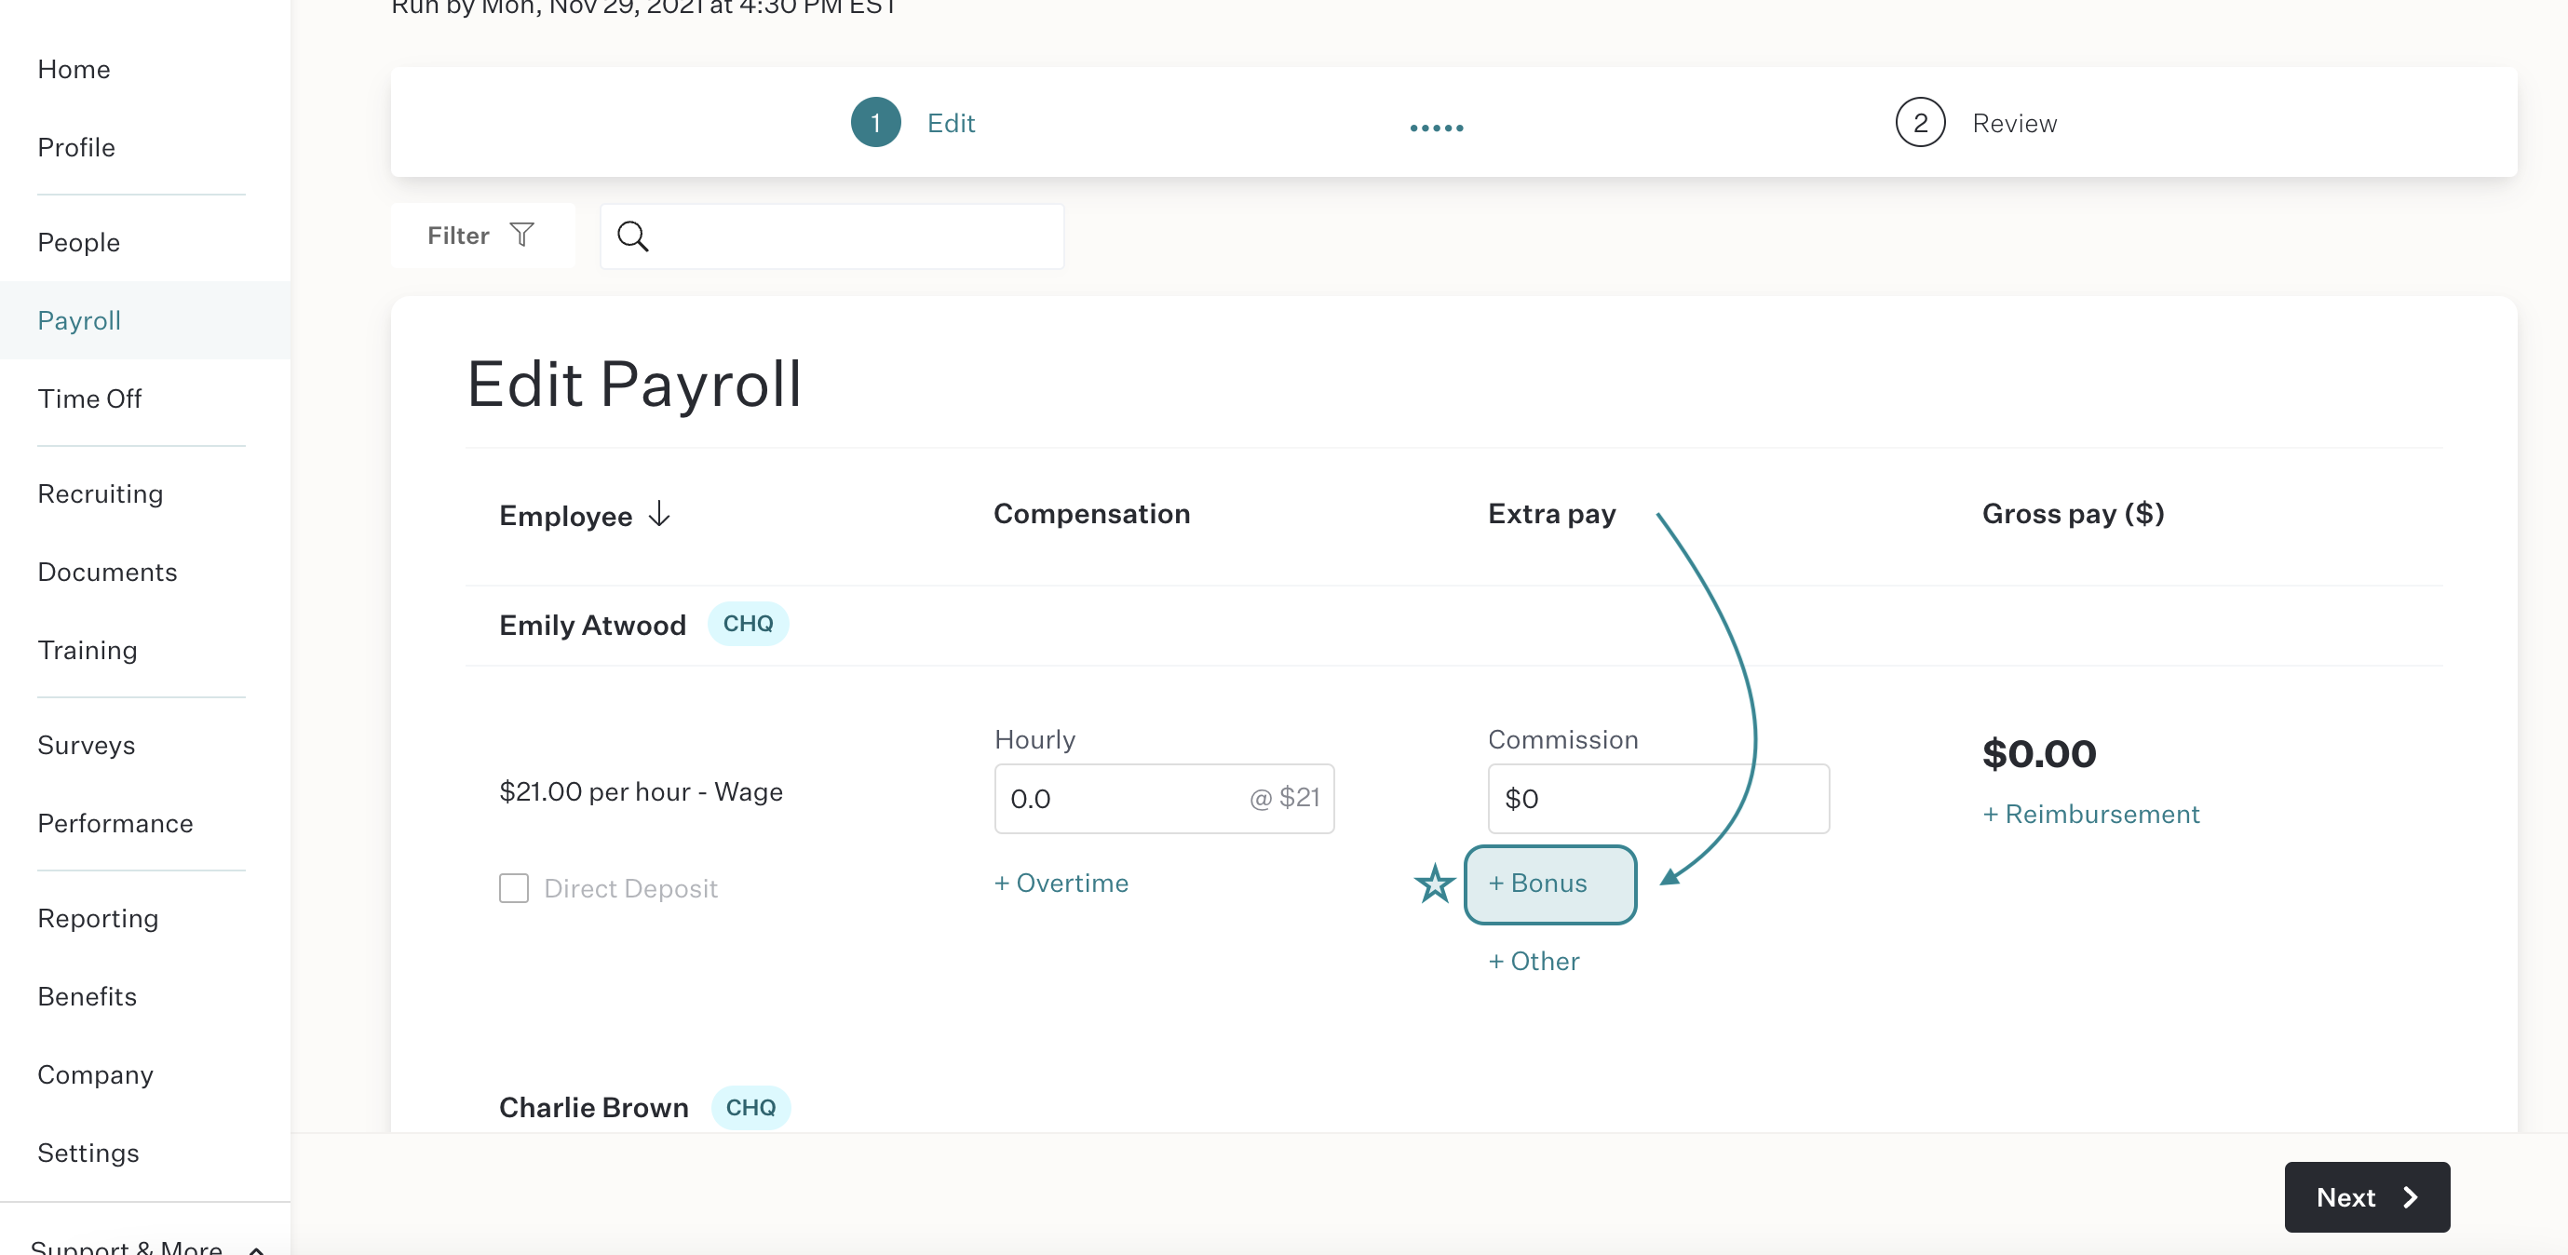2568x1255 pixels.
Task: Click Emily Atwood's CHQ badge
Action: [x=748, y=624]
